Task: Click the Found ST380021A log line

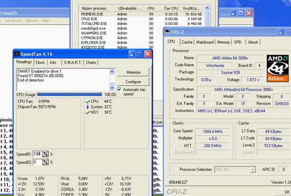Action: [x=40, y=76]
